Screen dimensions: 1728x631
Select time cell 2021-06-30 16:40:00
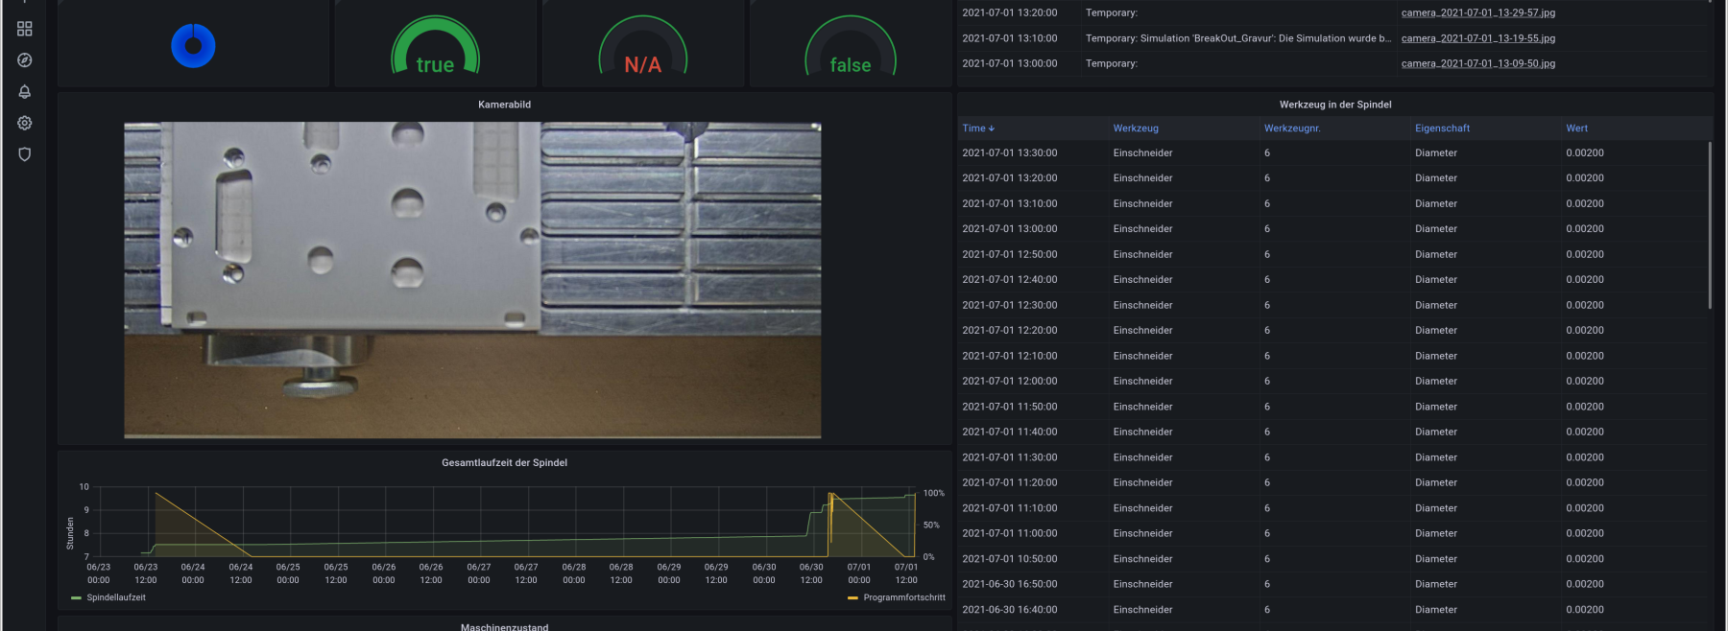click(1009, 610)
